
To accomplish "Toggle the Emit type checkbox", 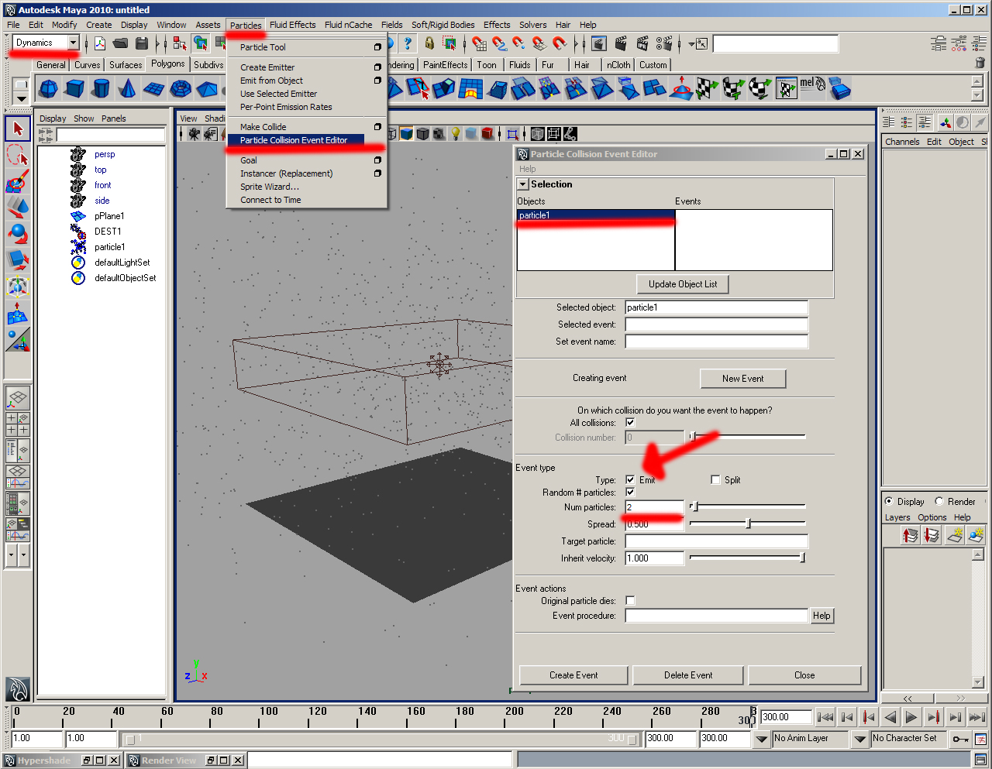I will coord(630,480).
